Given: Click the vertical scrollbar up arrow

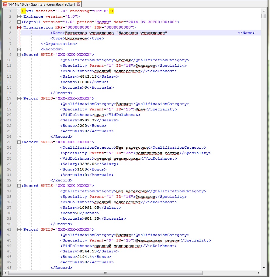Looking at the screenshot, I should click(264, 11).
